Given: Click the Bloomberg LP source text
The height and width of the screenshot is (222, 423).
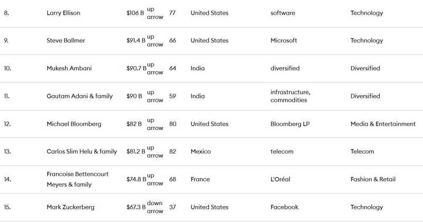Looking at the screenshot, I should (x=290, y=124).
